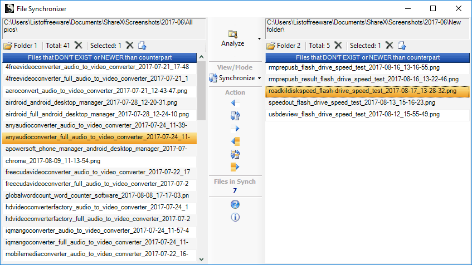This screenshot has width=472, height=265.
Task: Click Folder 1 scrollbar down arrow
Action: (201, 259)
